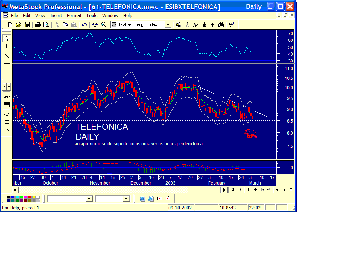Print the chart with printer icon

(37, 24)
